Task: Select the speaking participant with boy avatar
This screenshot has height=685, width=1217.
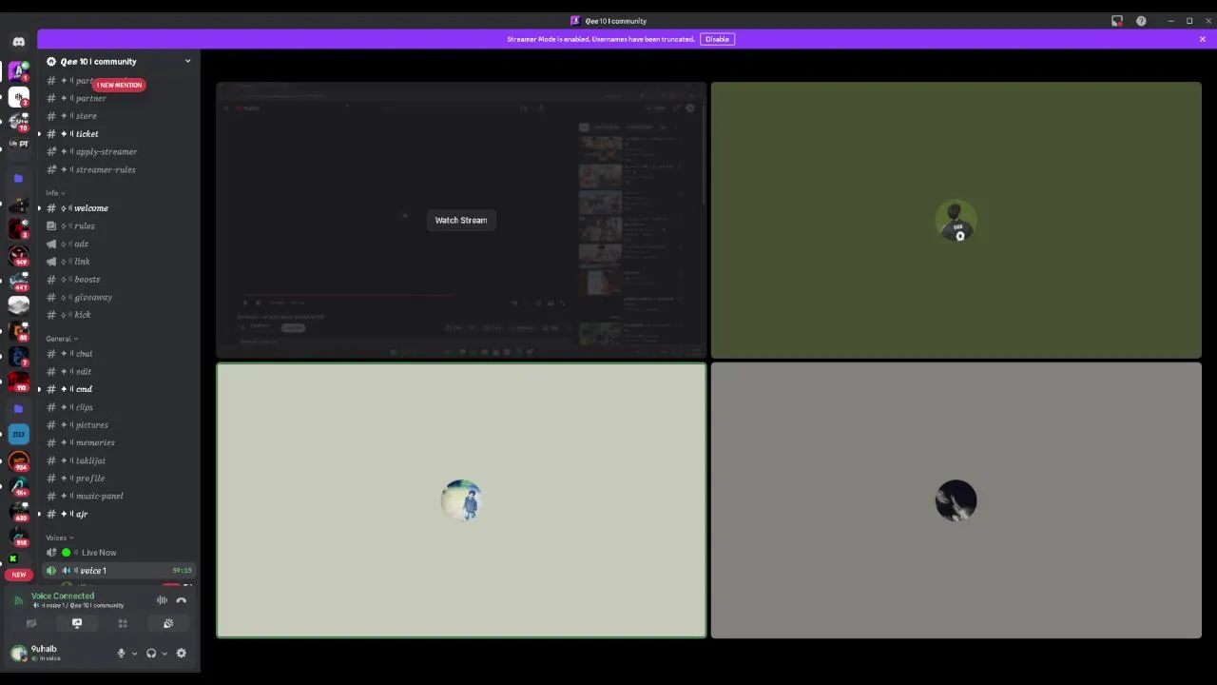Action: click(461, 500)
